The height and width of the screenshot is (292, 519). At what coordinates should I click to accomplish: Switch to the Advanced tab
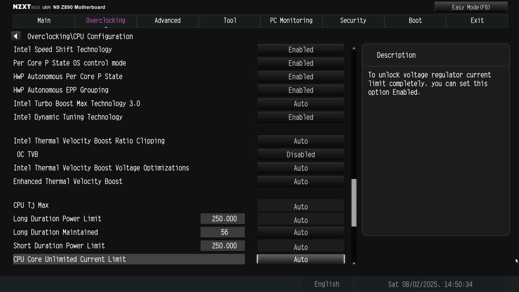[168, 21]
